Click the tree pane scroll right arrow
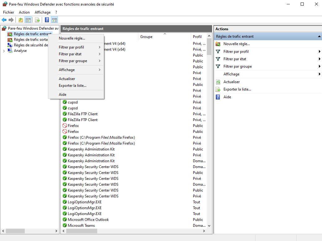Screen dimensions: 322x241 click(56, 231)
